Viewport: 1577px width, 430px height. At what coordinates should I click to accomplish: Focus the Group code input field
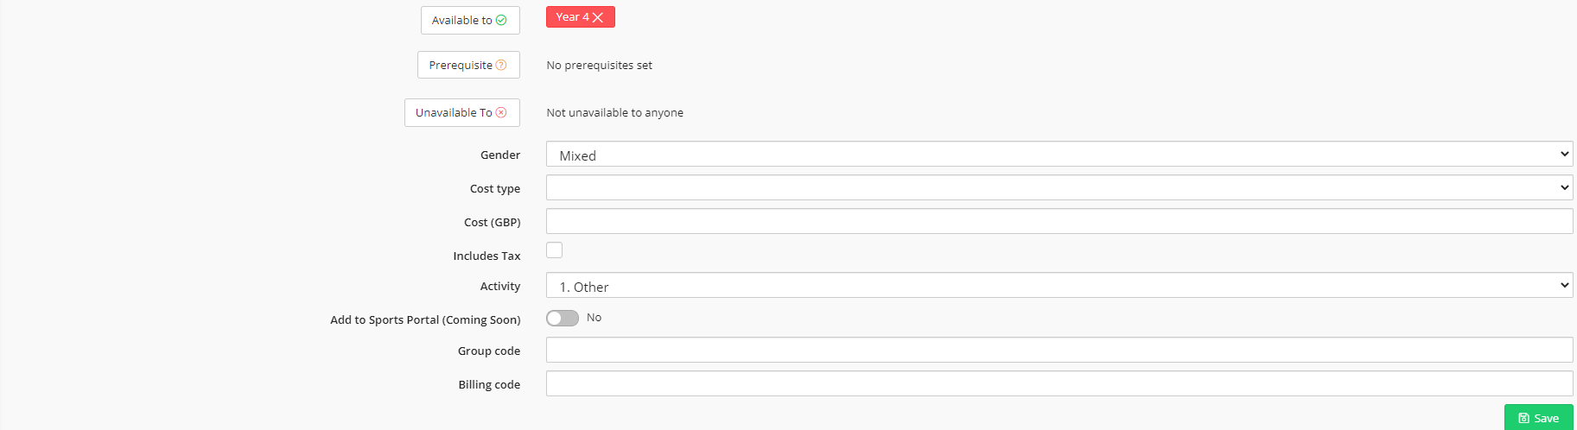1059,350
